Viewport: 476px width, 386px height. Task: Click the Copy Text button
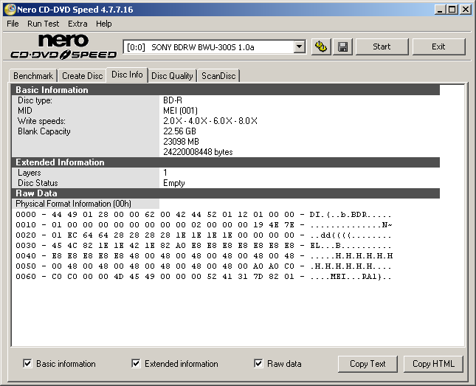pyautogui.click(x=368, y=363)
